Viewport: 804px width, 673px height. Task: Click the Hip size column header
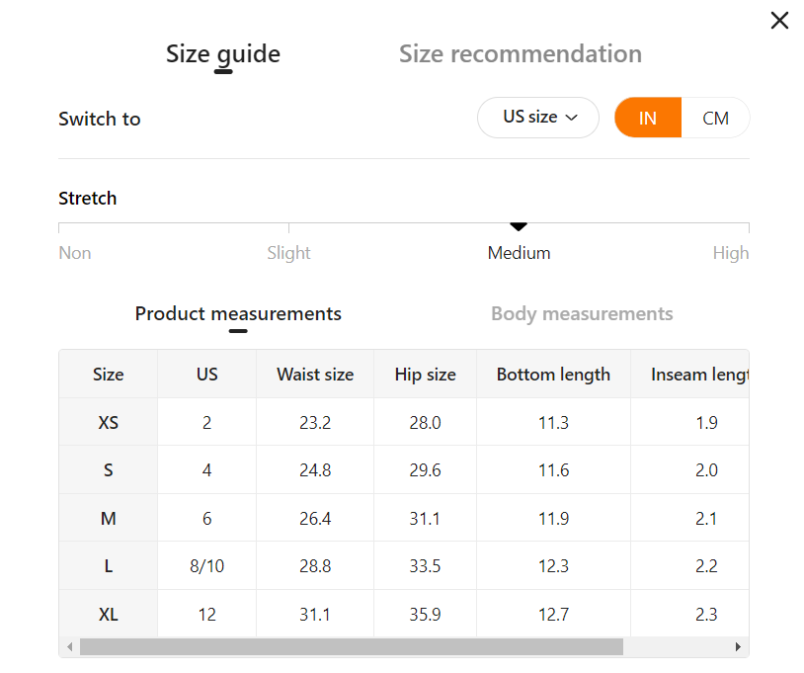pos(425,374)
